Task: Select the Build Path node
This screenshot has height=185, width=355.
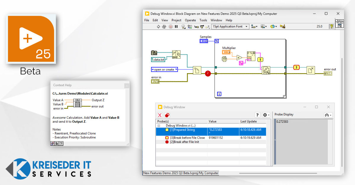Action: (x=176, y=55)
